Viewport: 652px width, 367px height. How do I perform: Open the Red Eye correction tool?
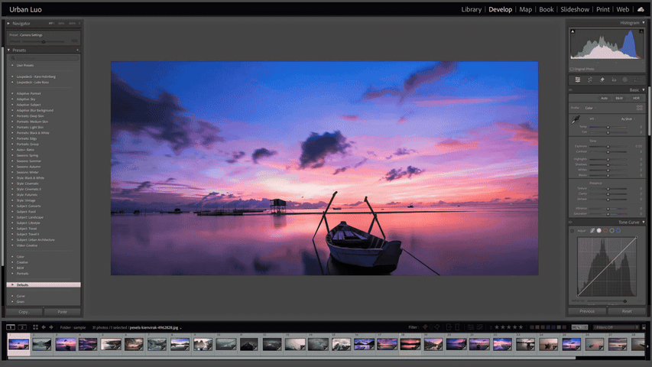(x=614, y=80)
